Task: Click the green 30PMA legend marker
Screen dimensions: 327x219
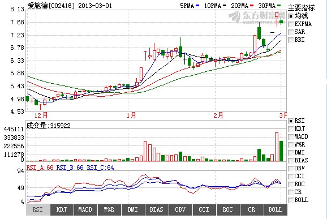Action: coord(279,6)
